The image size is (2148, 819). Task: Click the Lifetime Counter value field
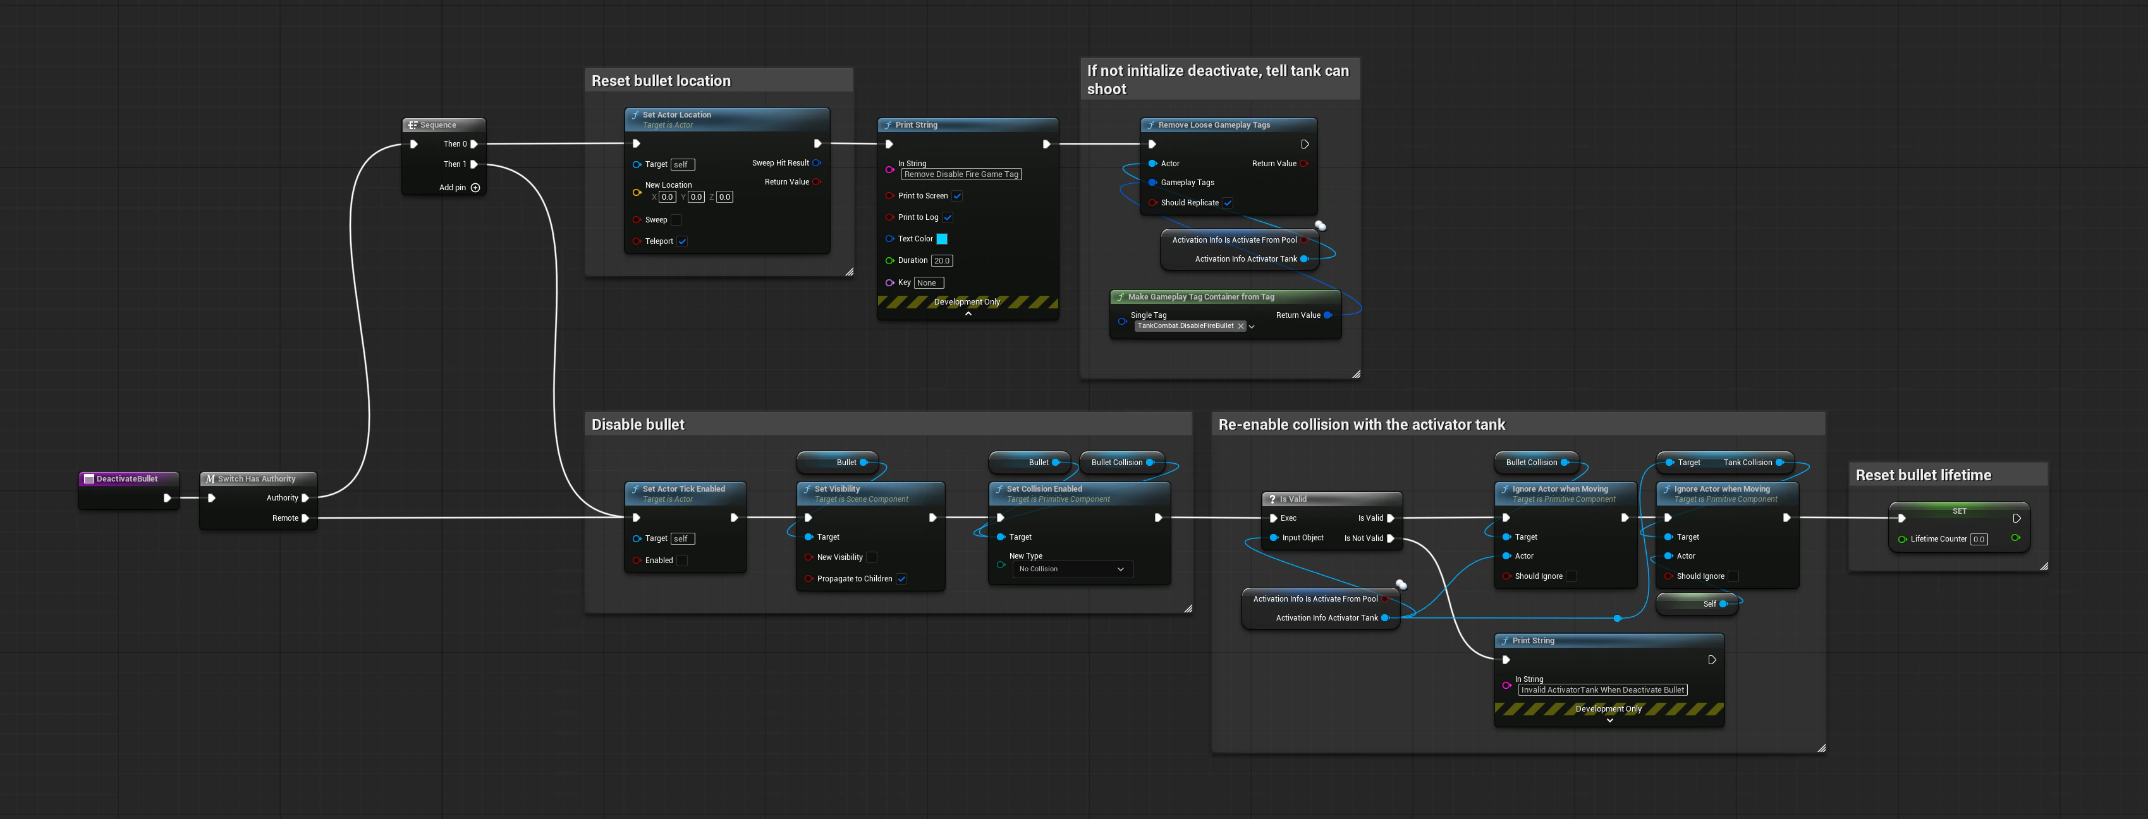coord(1979,540)
